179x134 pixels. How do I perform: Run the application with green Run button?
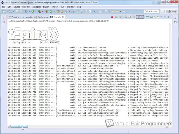coord(33,11)
